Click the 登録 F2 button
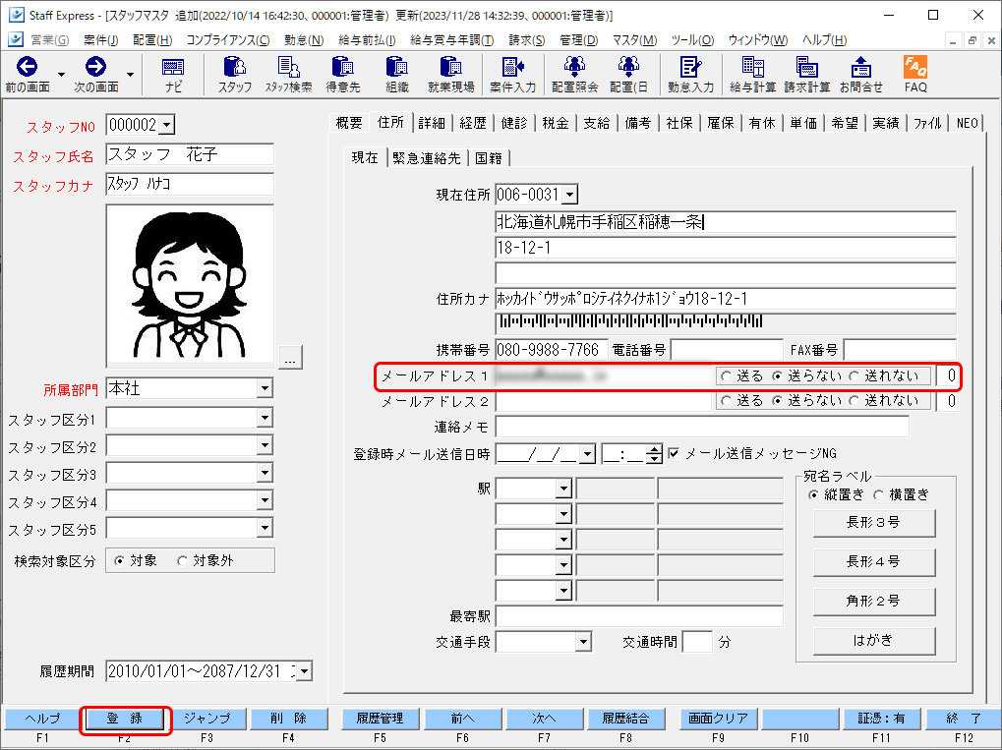The height and width of the screenshot is (750, 1002). pyautogui.click(x=125, y=719)
